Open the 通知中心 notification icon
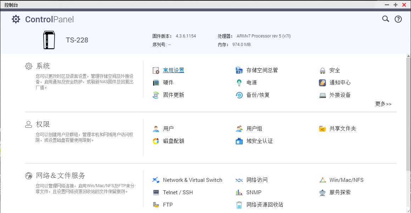 [322, 83]
